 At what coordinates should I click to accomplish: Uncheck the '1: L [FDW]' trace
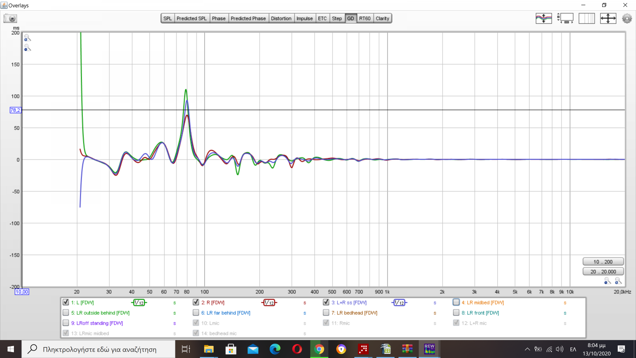[66, 302]
